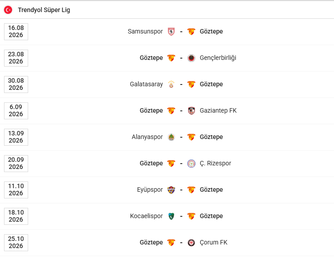The height and width of the screenshot is (257, 334).
Task: Open the Samsunspor team name link
Action: [x=145, y=32]
